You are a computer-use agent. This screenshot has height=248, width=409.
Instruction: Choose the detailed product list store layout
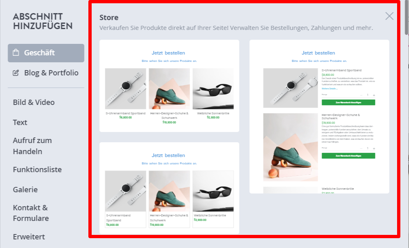(319, 116)
